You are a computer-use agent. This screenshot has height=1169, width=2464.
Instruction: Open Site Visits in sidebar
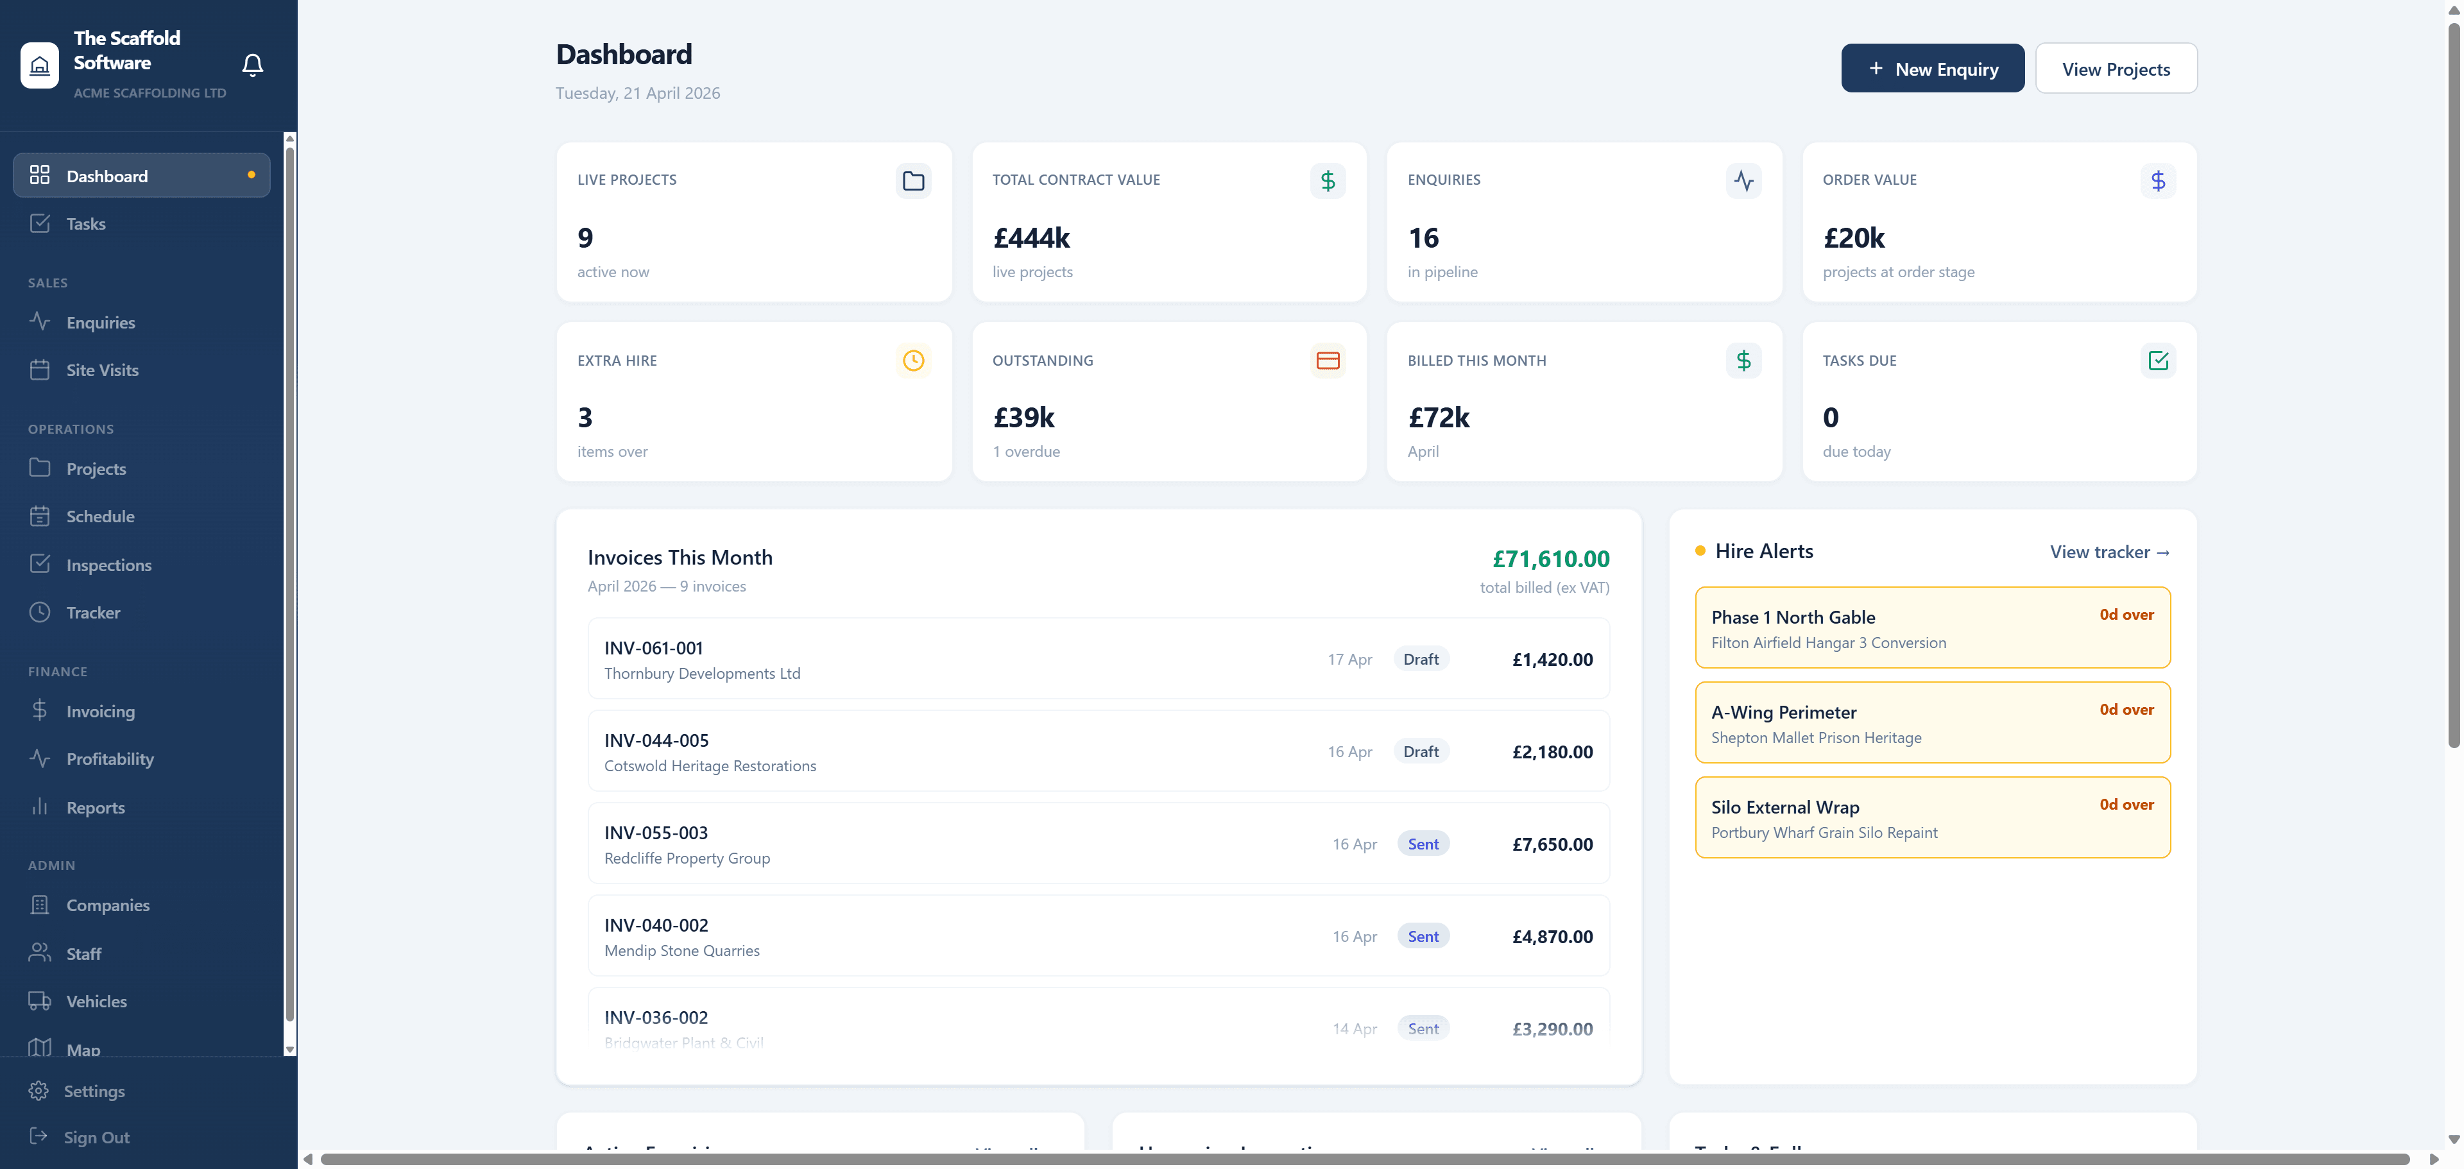point(142,370)
